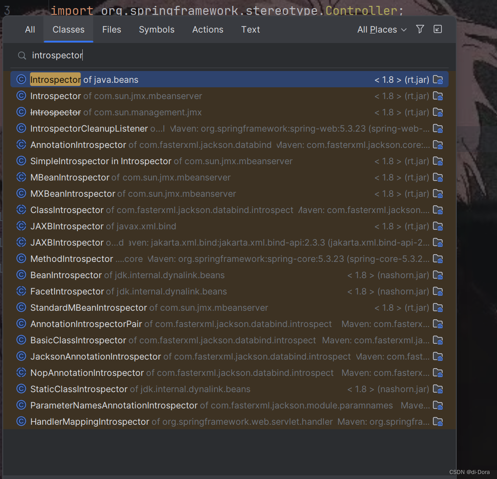The image size is (497, 479).
Task: Click library icon on AnnotationIntrospectorPair row
Action: point(438,324)
